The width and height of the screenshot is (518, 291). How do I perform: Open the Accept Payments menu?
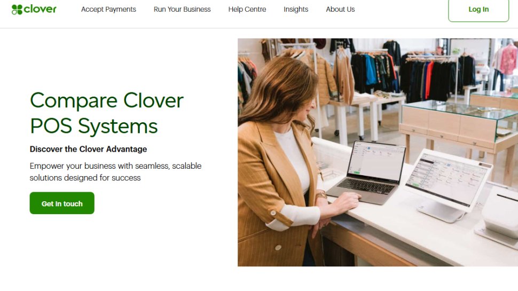108,9
